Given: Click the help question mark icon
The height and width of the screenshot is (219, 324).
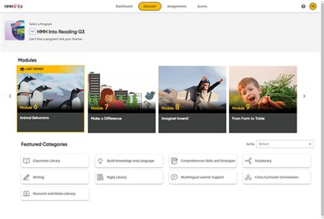Looking at the screenshot, I should coord(303,6).
